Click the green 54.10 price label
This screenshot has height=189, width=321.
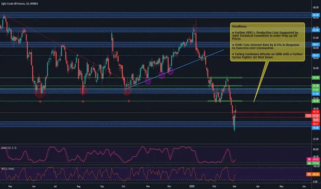(315, 78)
